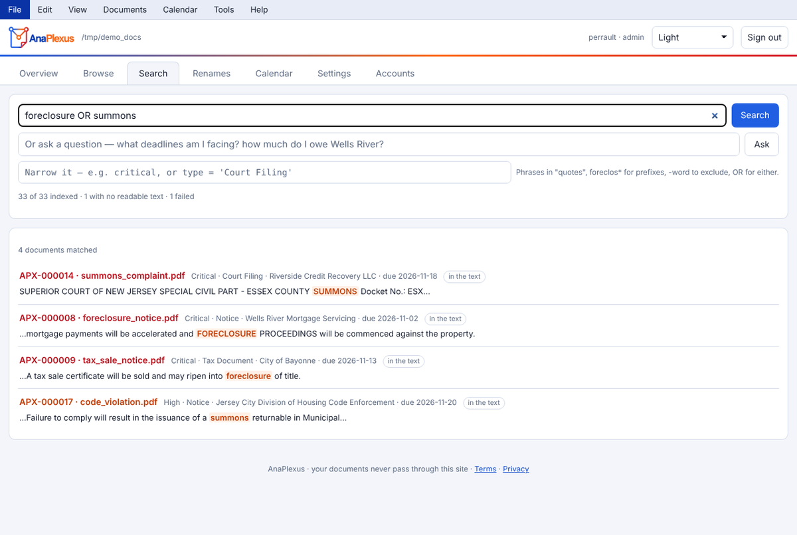The width and height of the screenshot is (797, 535).
Task: Open the Calendar menu in the menu bar
Action: (x=180, y=9)
